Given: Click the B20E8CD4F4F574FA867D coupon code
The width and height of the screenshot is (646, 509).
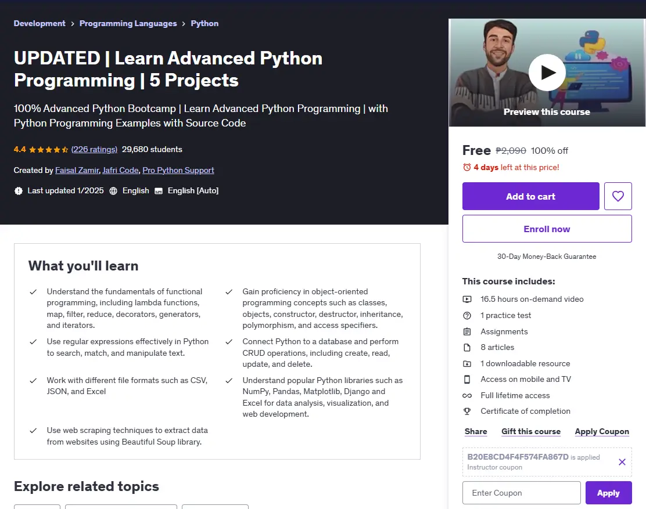Looking at the screenshot, I should (518, 457).
